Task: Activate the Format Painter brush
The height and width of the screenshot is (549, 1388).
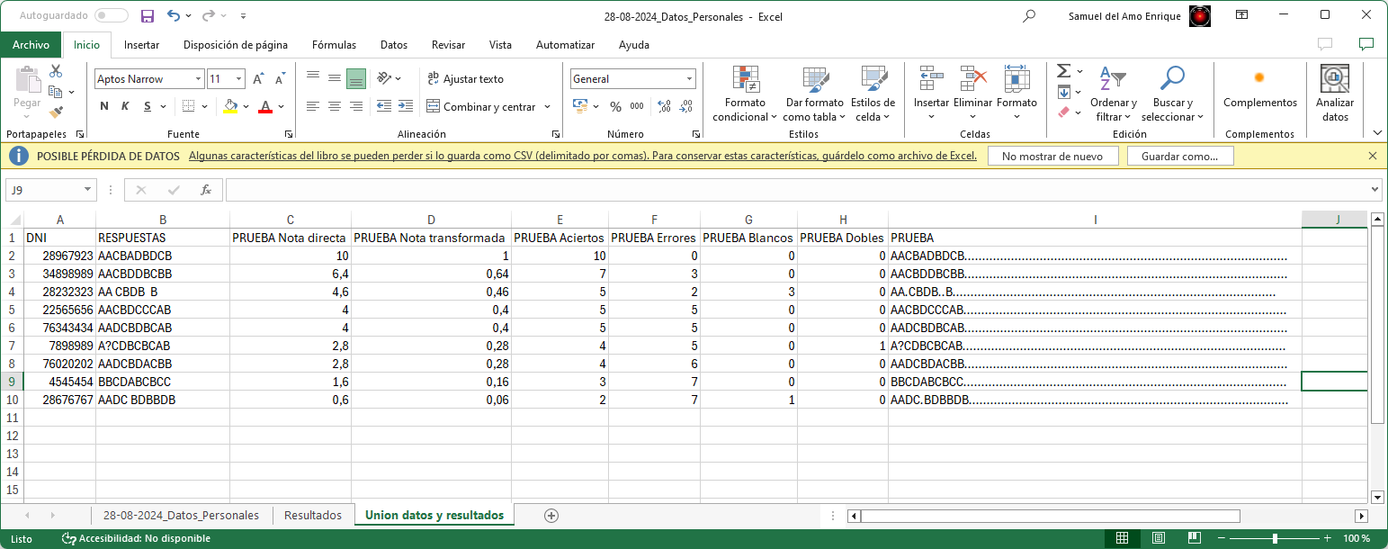Action: click(x=56, y=112)
